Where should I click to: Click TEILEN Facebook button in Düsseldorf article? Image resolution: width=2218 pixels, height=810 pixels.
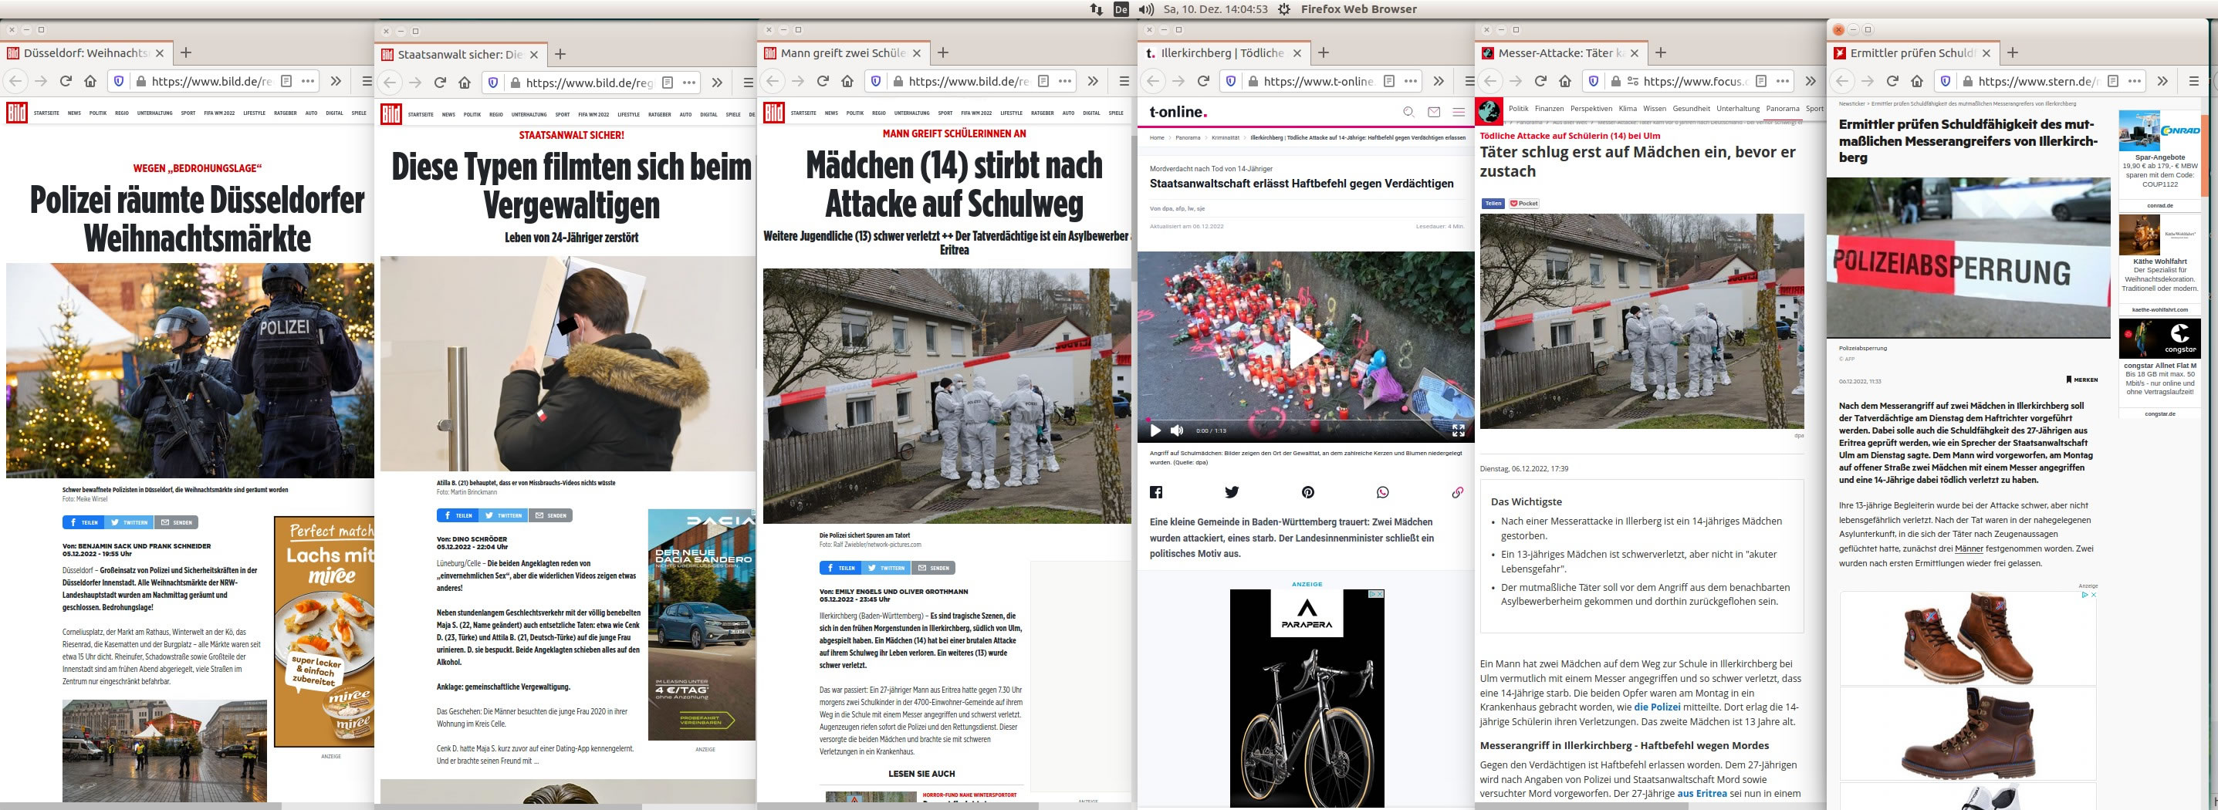83,522
